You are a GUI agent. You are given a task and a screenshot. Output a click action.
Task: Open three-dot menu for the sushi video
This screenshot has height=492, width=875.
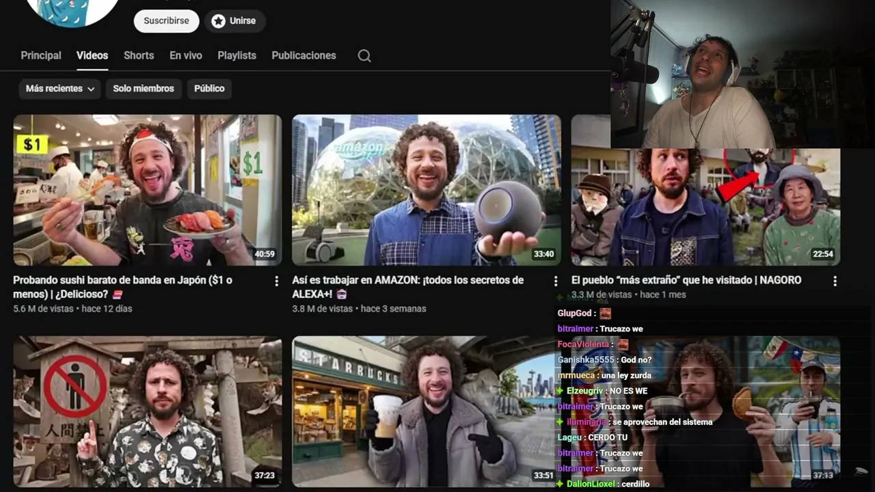point(276,281)
